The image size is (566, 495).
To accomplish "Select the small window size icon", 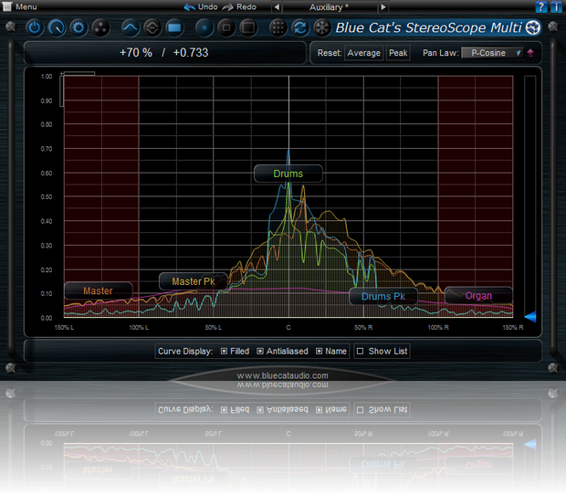I will point(204,27).
